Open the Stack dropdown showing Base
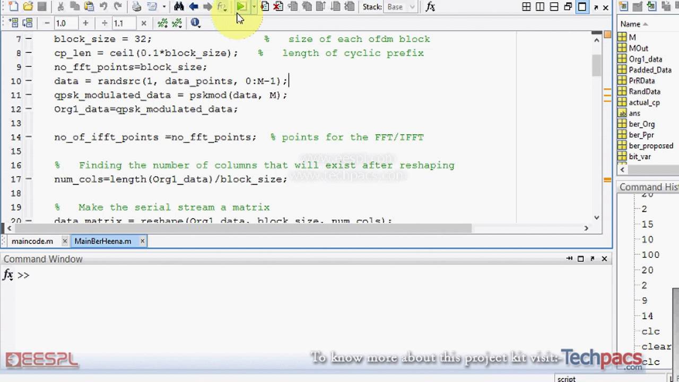Screen dimensions: 679x382 click(402, 7)
